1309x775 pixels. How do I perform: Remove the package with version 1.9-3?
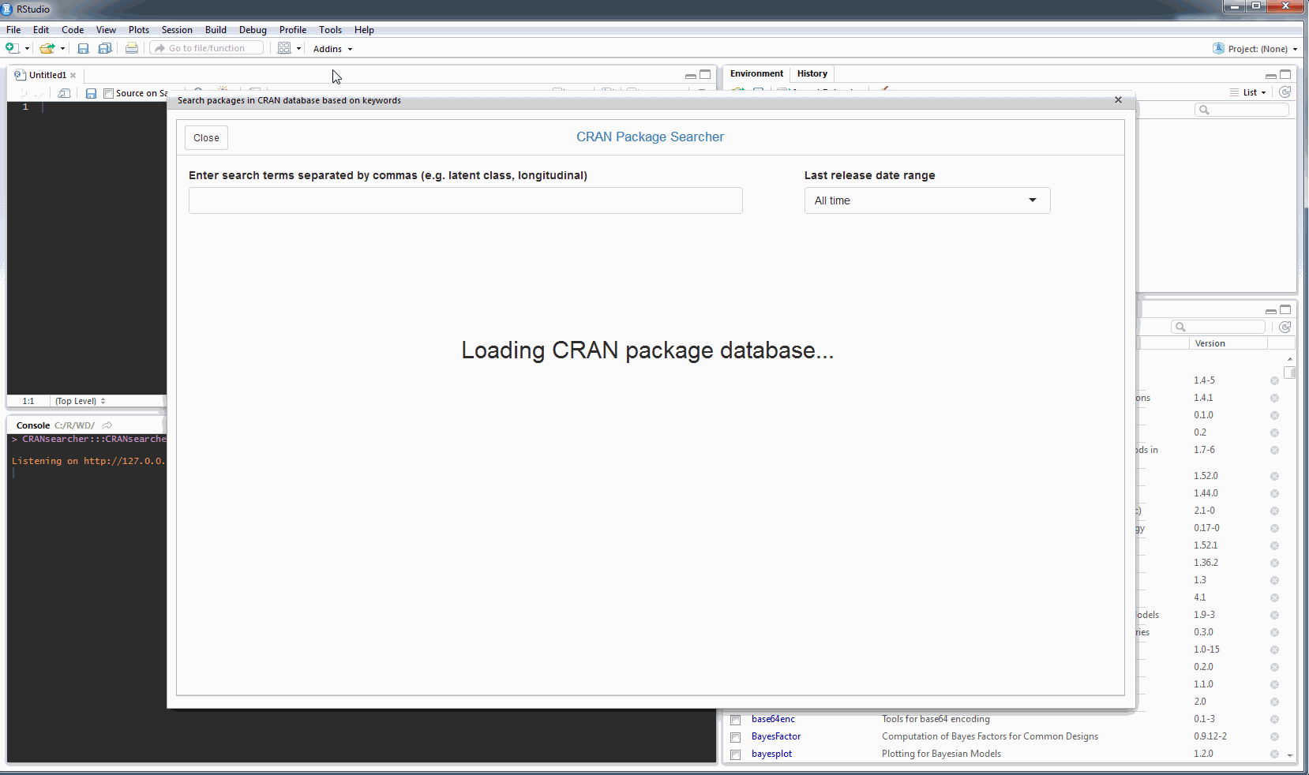(x=1274, y=615)
